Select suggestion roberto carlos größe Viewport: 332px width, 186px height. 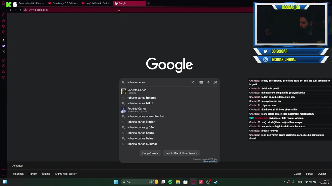(169, 127)
